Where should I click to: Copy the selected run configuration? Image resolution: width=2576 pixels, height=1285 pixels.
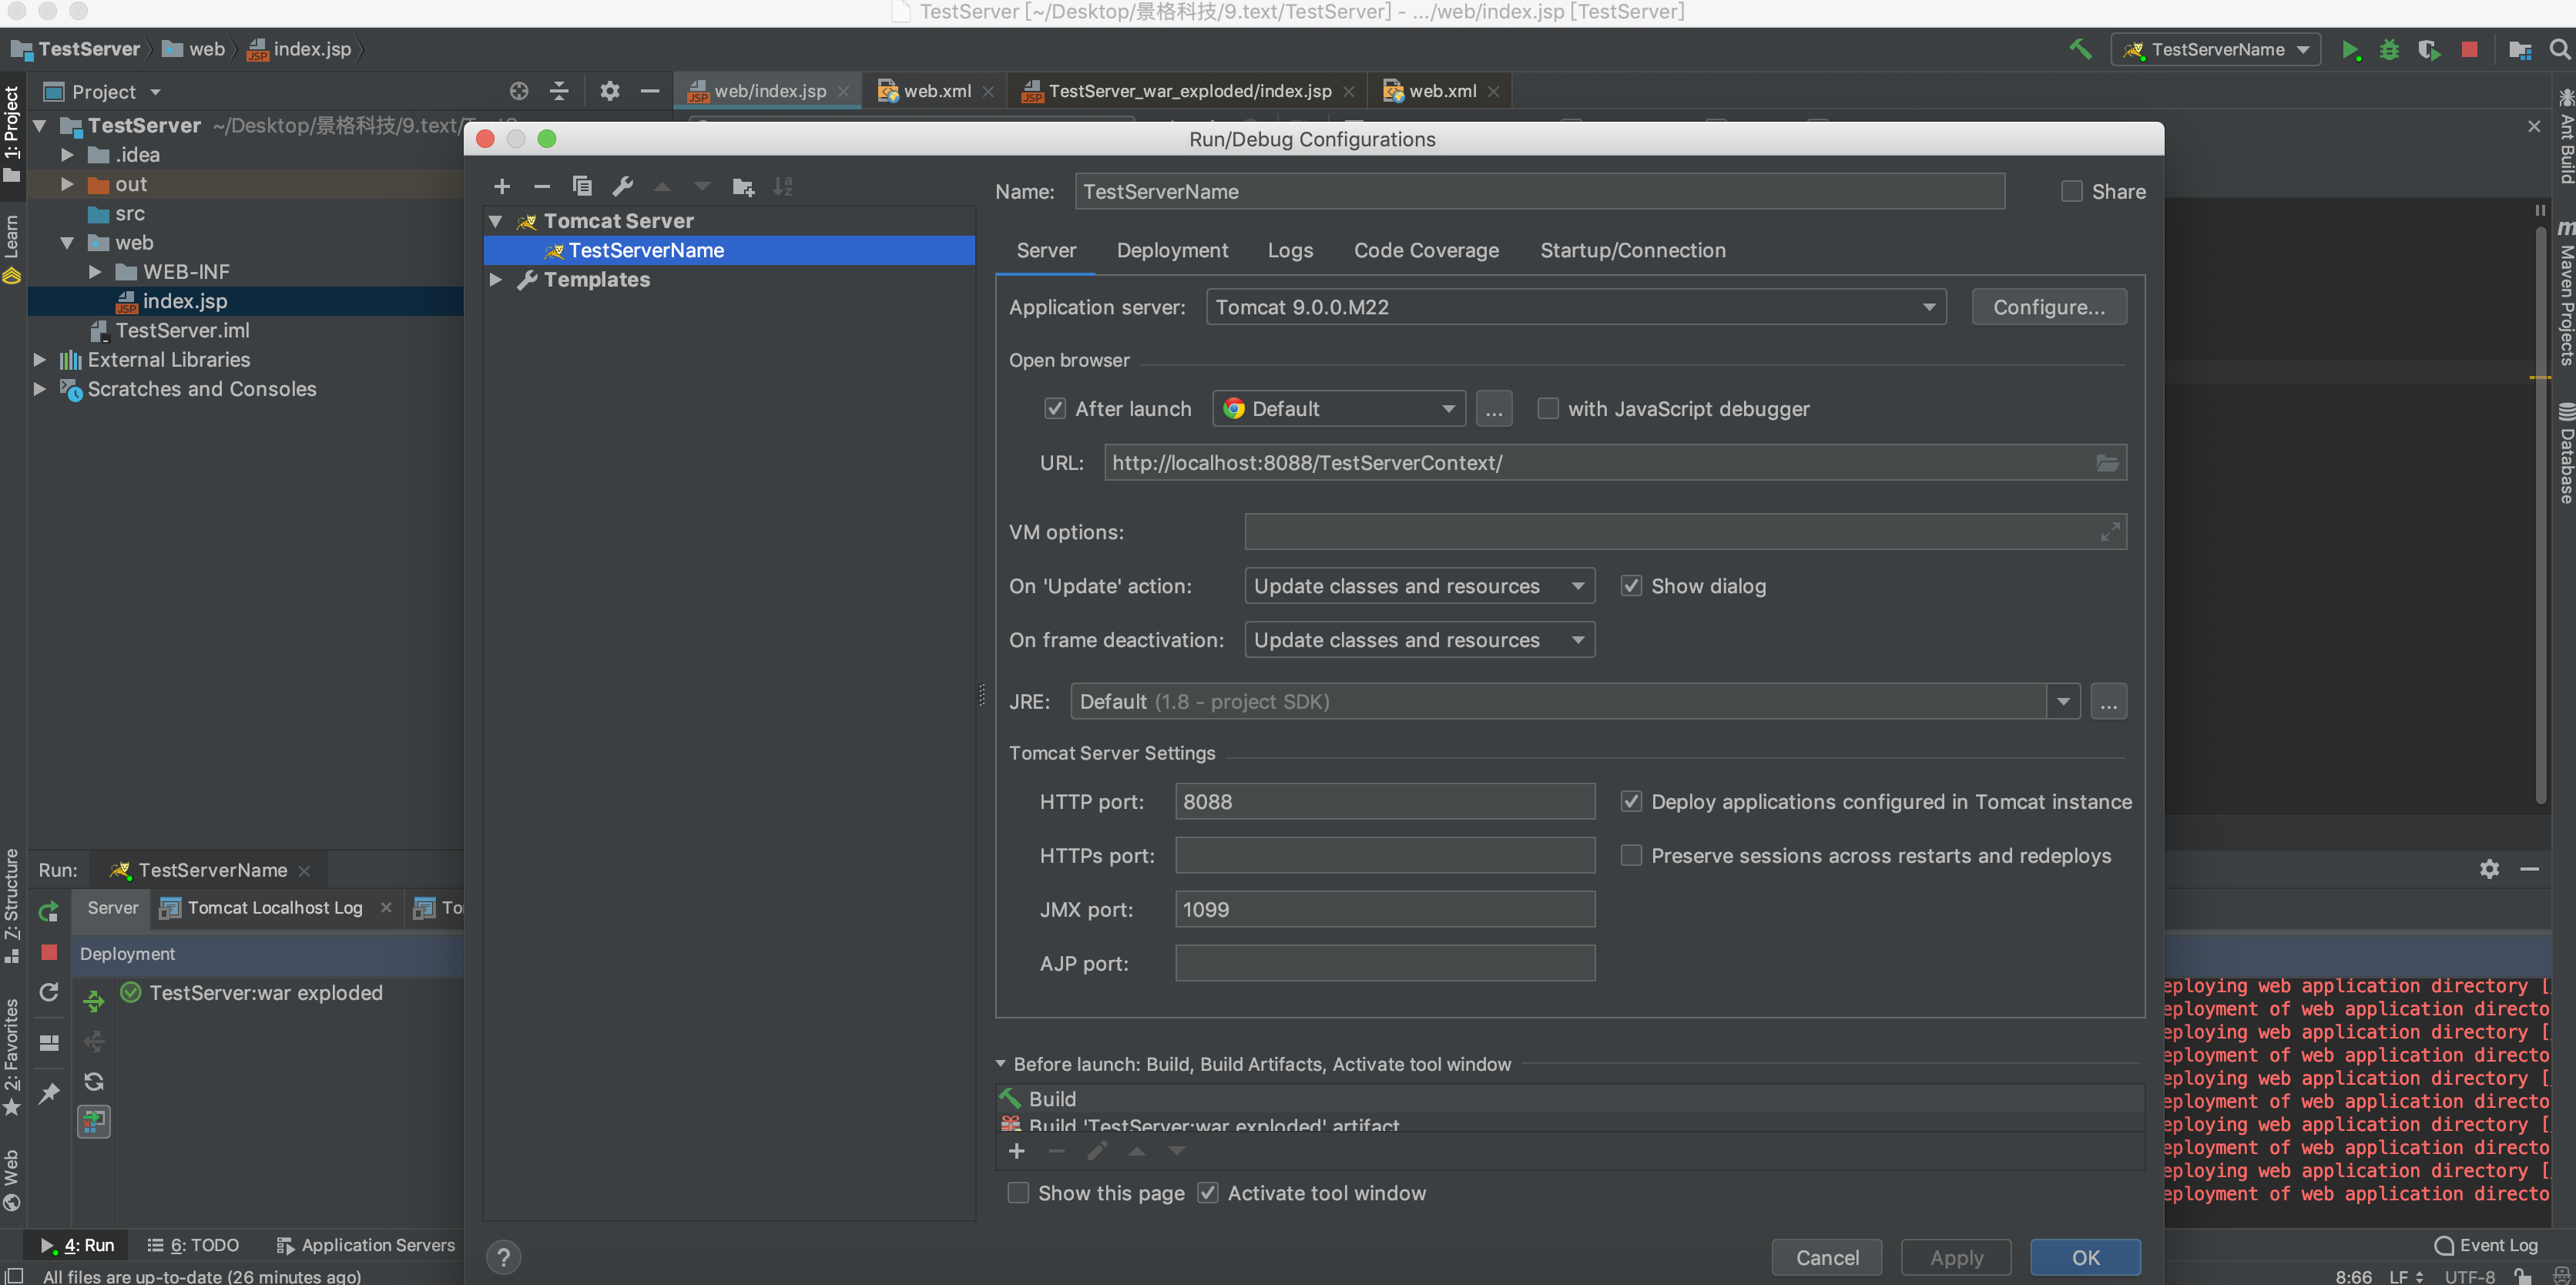[582, 187]
